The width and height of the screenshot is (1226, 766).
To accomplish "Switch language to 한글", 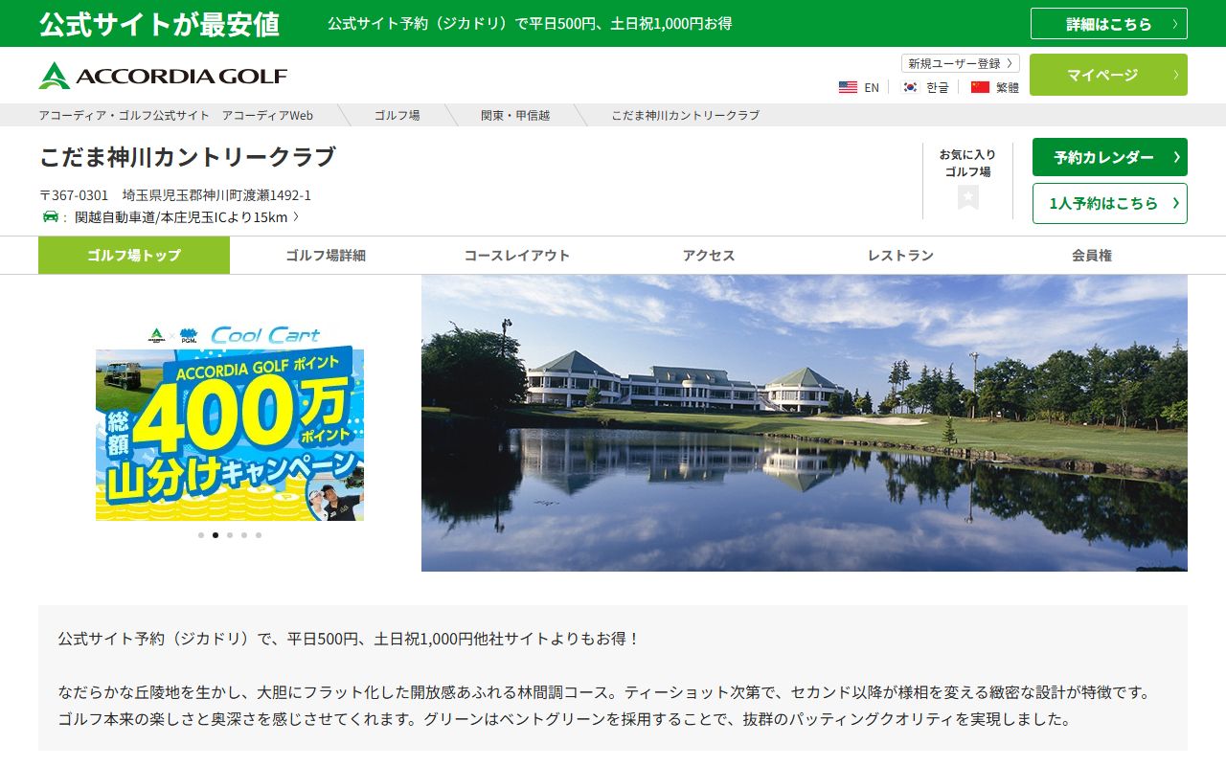I will [938, 87].
